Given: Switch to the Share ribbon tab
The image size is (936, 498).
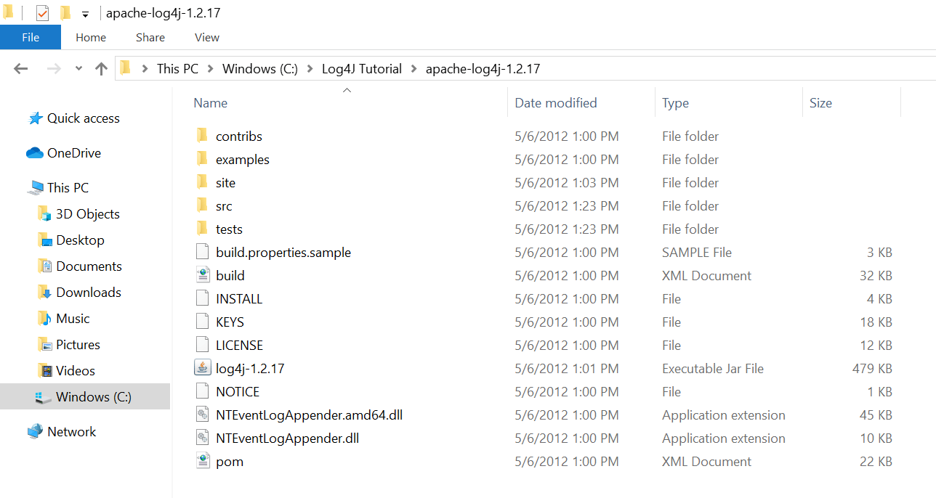Looking at the screenshot, I should [150, 37].
